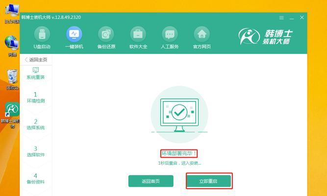This screenshot has width=327, height=196.
Task: Open the 官方网页 home icon
Action: click(201, 38)
